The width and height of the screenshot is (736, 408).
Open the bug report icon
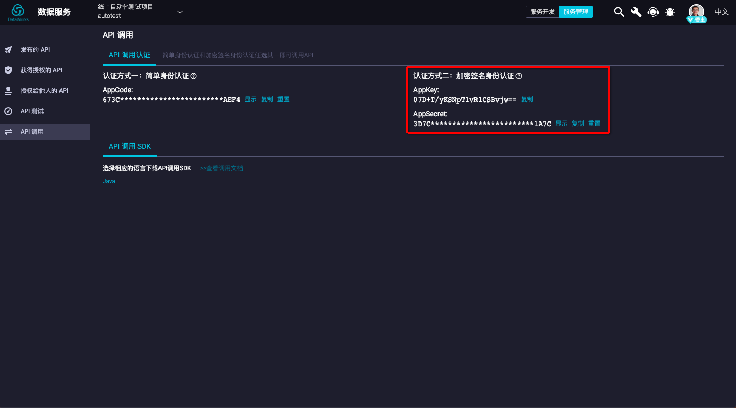coord(670,12)
